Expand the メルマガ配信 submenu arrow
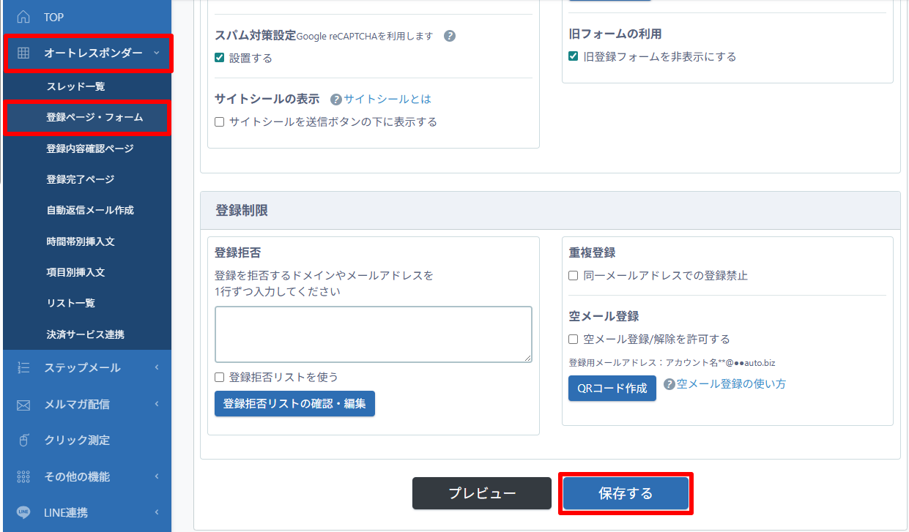 point(156,404)
